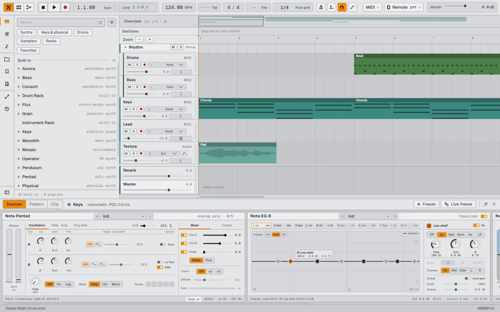This screenshot has width=500, height=312.
Task: Expand the Aurora wavetable synth entry
Action: tap(19, 69)
